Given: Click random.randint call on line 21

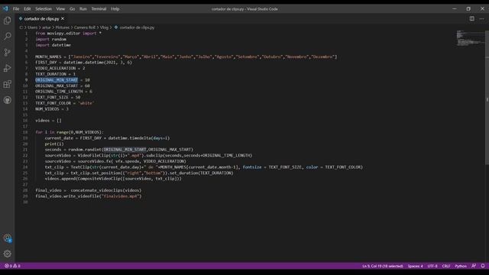Looking at the screenshot, I should (85, 150).
